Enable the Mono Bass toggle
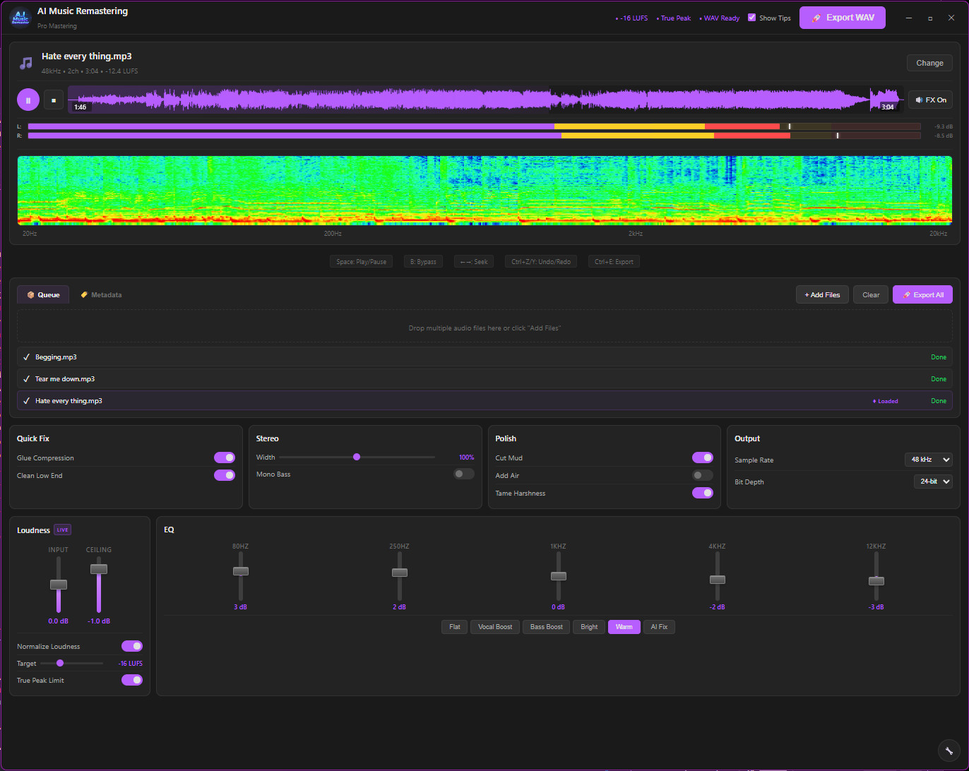The width and height of the screenshot is (969, 771). pyautogui.click(x=463, y=474)
